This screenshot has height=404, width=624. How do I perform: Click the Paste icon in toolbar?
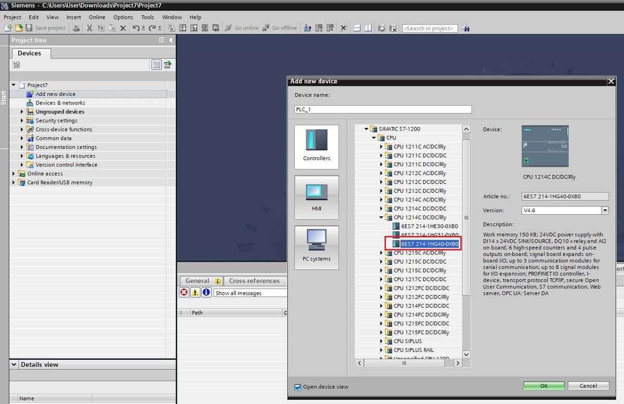tap(112, 28)
